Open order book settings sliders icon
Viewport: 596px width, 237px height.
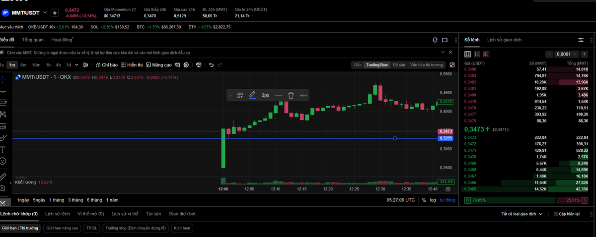click(x=581, y=40)
